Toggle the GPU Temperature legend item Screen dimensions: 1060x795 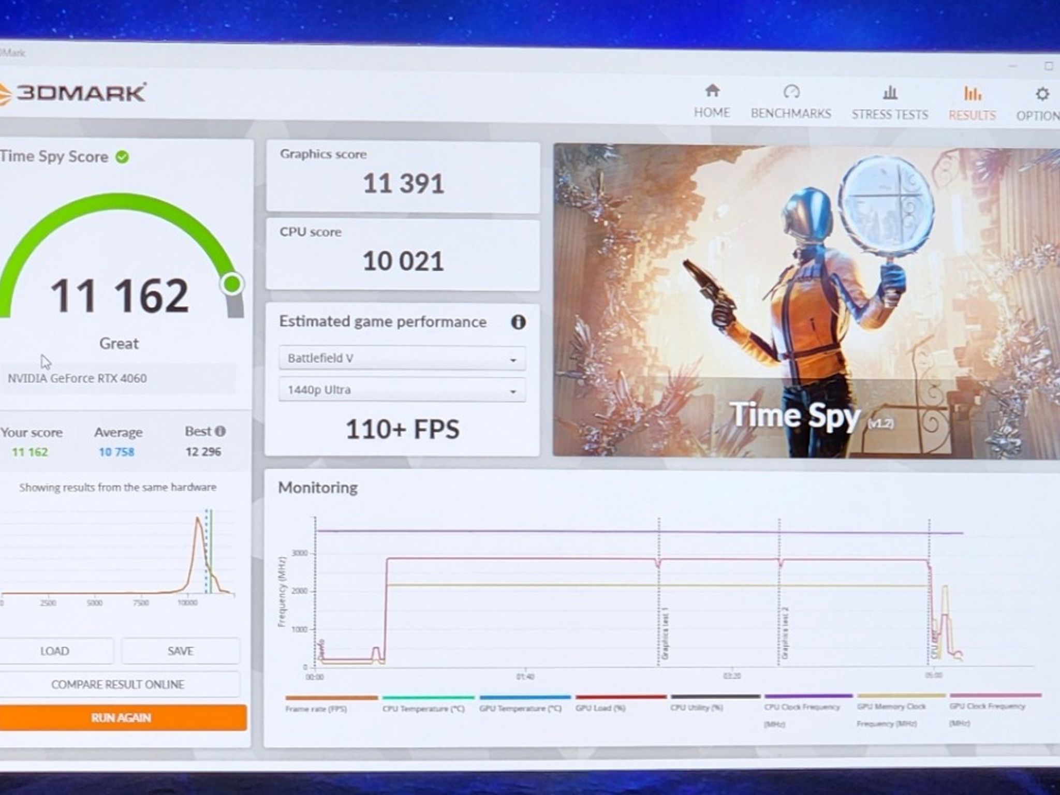coord(525,704)
